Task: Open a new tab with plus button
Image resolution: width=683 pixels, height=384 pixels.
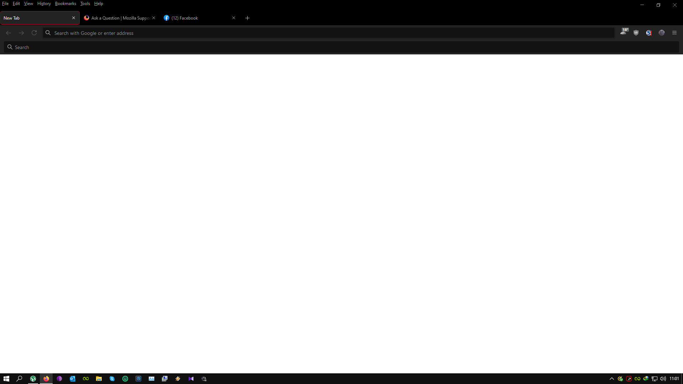Action: click(248, 18)
